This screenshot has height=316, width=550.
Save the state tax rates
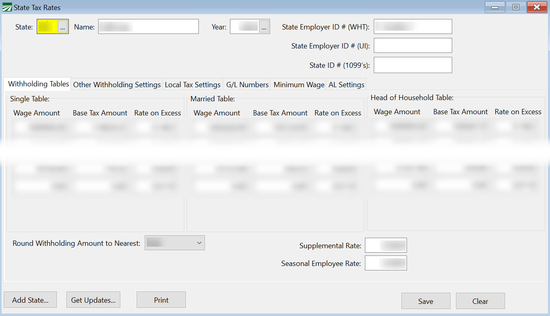click(x=426, y=301)
